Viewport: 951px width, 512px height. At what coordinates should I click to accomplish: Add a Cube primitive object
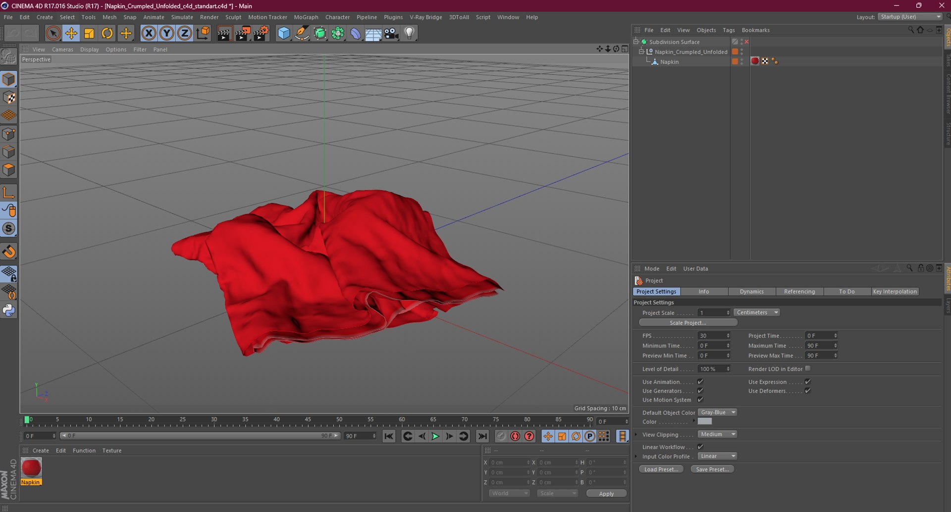coord(284,33)
